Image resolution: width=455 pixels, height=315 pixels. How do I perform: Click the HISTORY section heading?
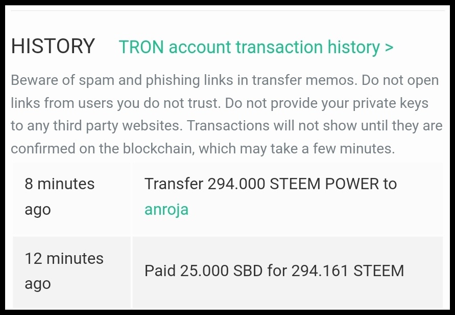pyautogui.click(x=53, y=47)
